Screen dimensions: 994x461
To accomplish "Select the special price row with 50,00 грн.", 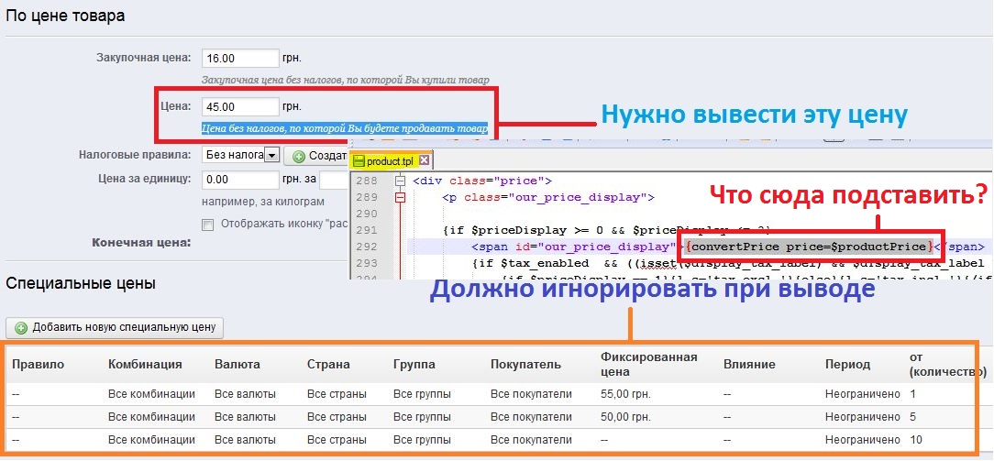I will pyautogui.click(x=495, y=416).
